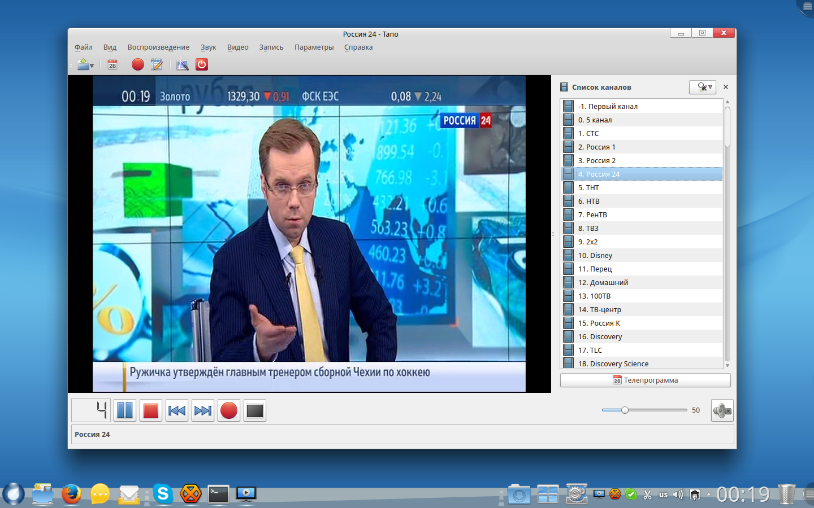The image size is (814, 508).
Task: Click the red record icon in top toolbar
Action: click(x=137, y=64)
